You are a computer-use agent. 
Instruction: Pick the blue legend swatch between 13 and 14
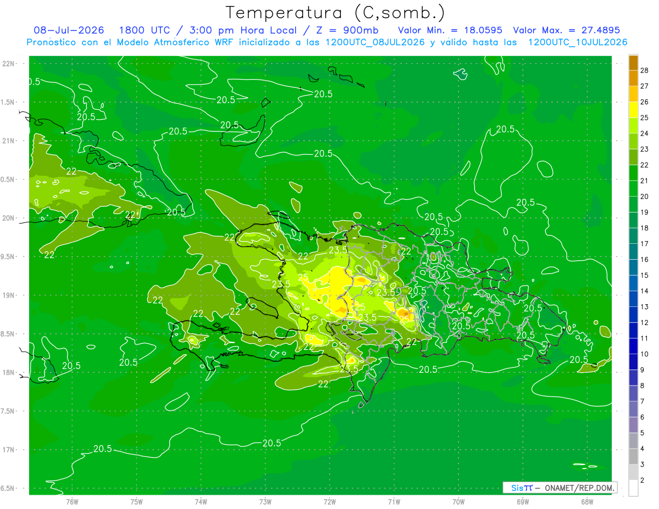633,299
